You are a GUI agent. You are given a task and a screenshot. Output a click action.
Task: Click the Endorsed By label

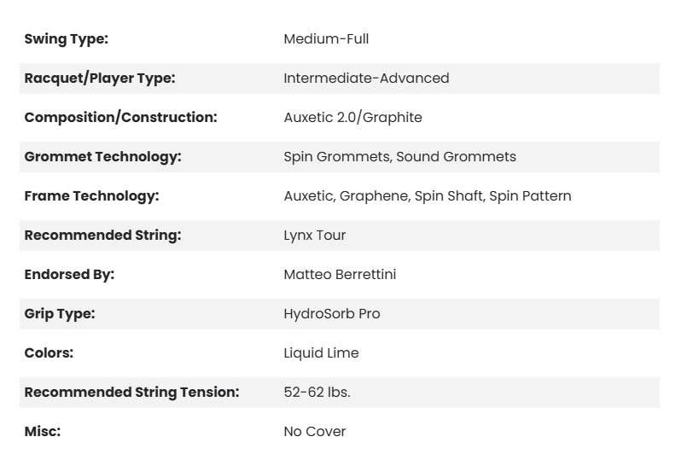(x=69, y=275)
